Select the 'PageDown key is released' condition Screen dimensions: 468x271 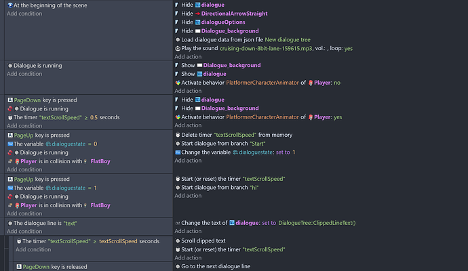coord(52,267)
